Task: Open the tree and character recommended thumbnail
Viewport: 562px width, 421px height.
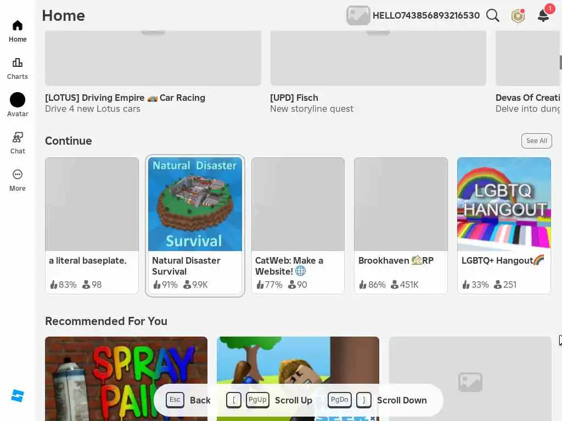Action: point(298,379)
